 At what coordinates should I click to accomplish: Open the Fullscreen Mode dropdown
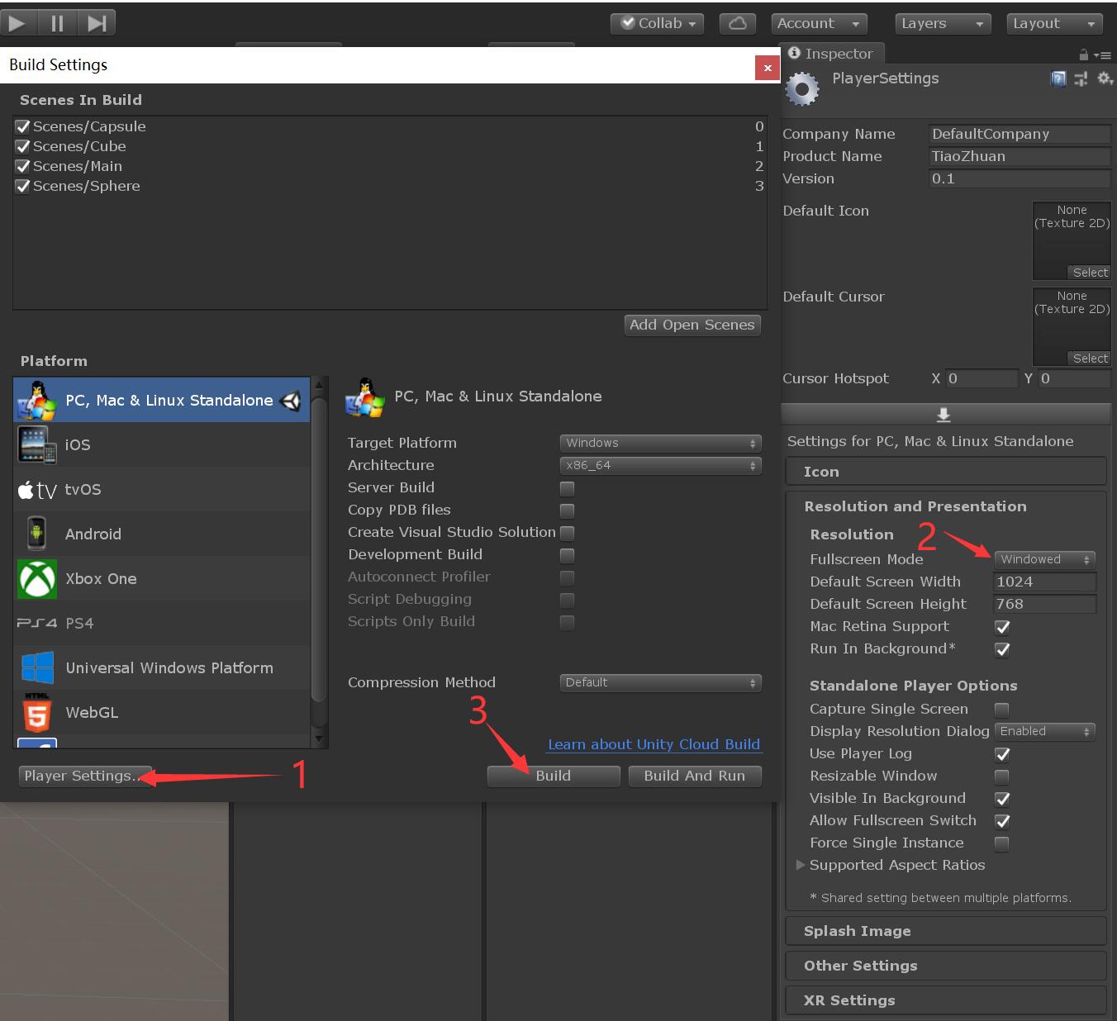[1045, 559]
